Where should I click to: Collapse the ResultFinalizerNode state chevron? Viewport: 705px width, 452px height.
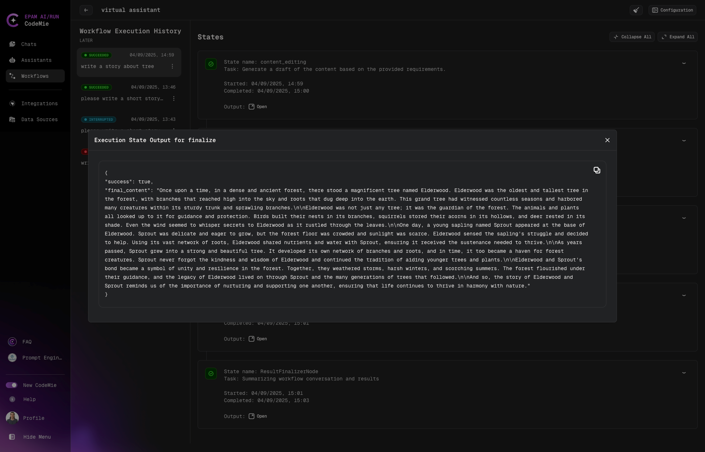coord(684,373)
